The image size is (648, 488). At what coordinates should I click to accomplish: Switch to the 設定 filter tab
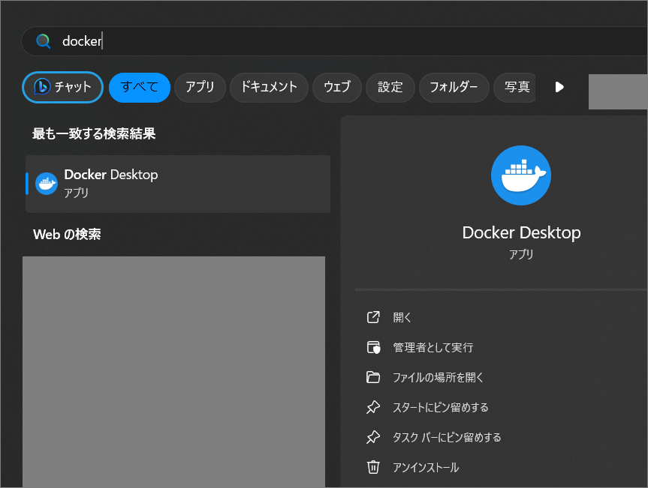(x=390, y=87)
